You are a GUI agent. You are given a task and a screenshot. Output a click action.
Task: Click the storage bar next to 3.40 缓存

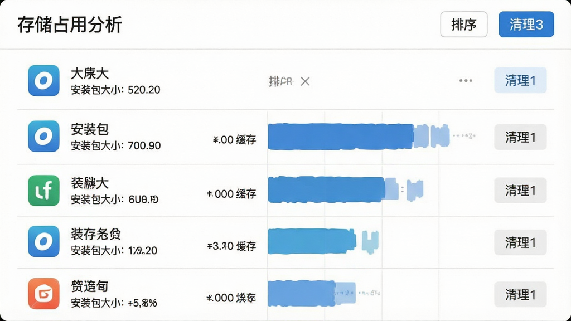323,241
